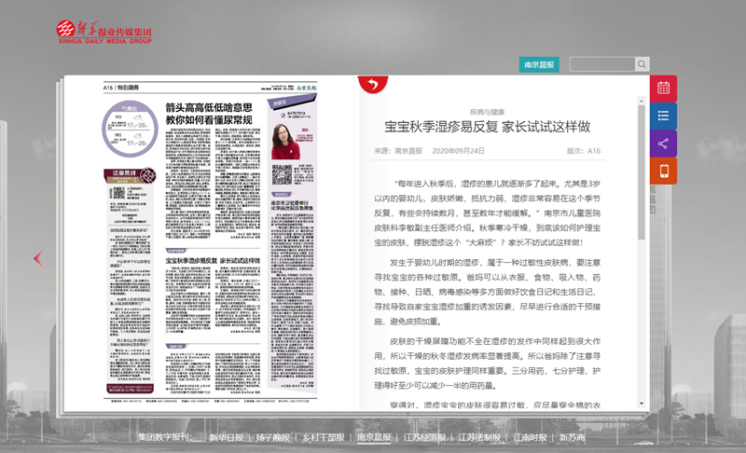The width and height of the screenshot is (746, 453).
Task: Click the date 2020年09月24日
Action: (458, 151)
